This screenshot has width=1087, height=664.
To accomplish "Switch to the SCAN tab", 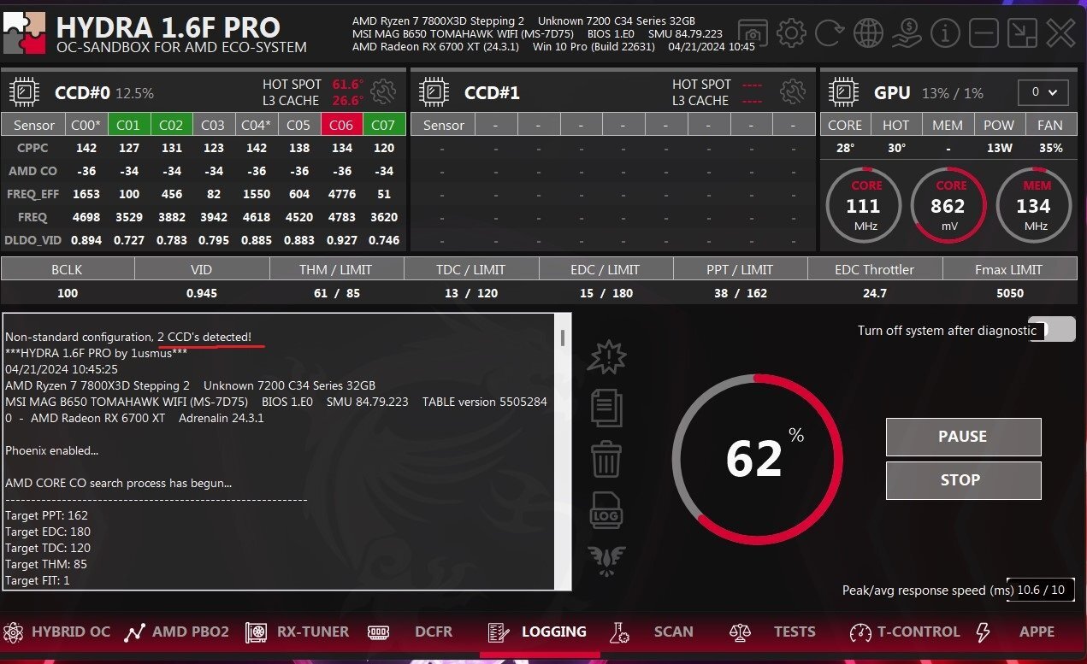I will 653,632.
